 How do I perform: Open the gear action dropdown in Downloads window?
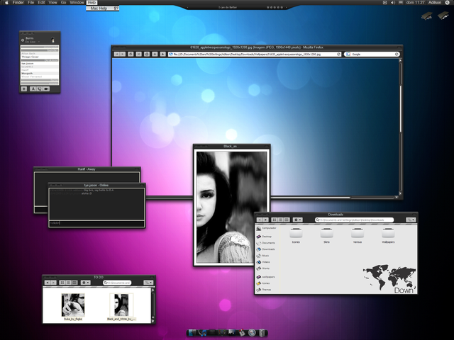299,220
